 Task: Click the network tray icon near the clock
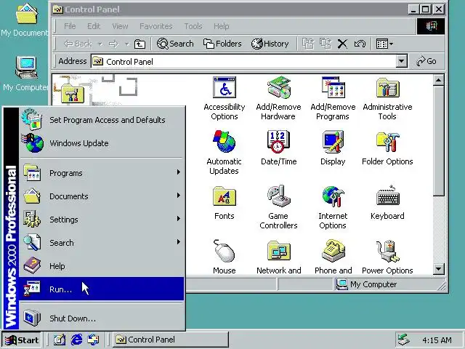click(404, 340)
